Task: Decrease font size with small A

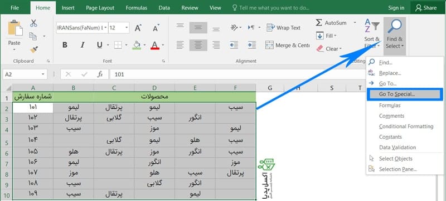Action: [156, 28]
